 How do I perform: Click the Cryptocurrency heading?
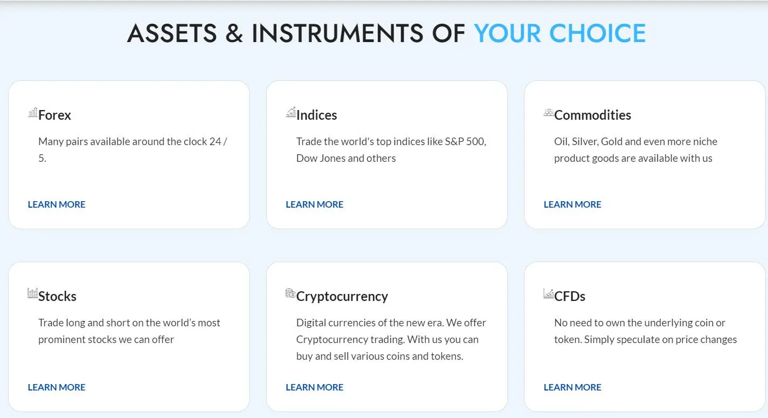342,297
